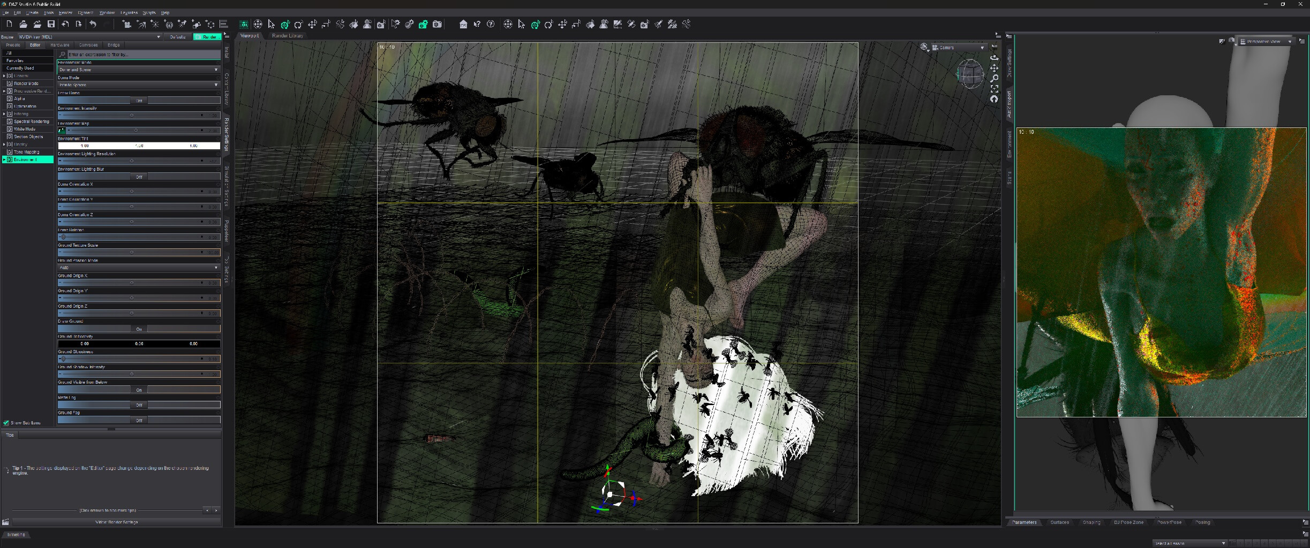Click the green Render button
The height and width of the screenshot is (548, 1310).
click(208, 37)
